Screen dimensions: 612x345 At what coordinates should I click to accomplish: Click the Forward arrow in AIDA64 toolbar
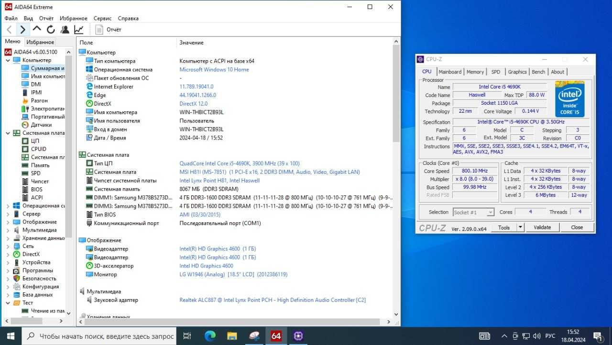(x=22, y=30)
